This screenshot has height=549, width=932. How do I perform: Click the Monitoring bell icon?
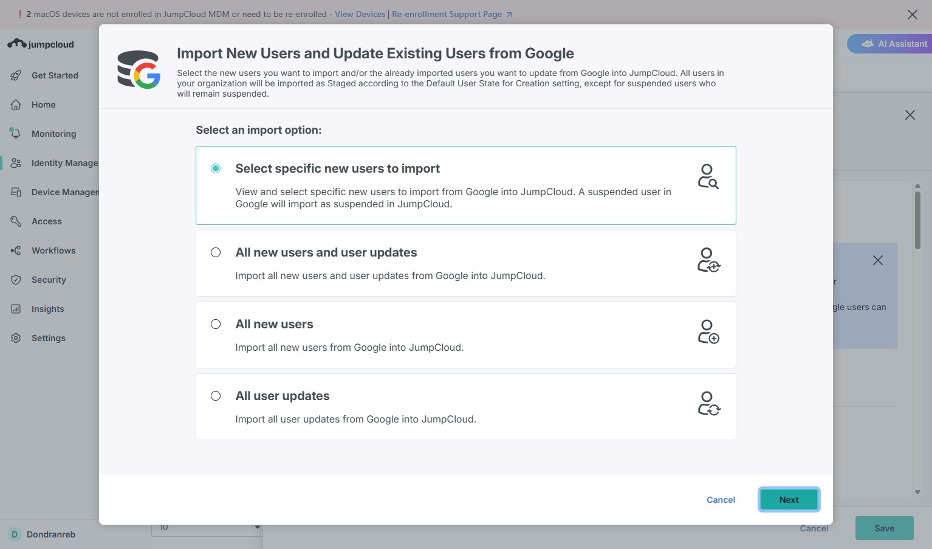point(16,134)
